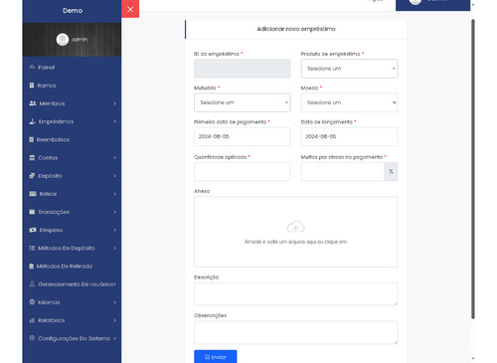Click the 'Adicionar novo empréstimo' heading

pyautogui.click(x=296, y=29)
